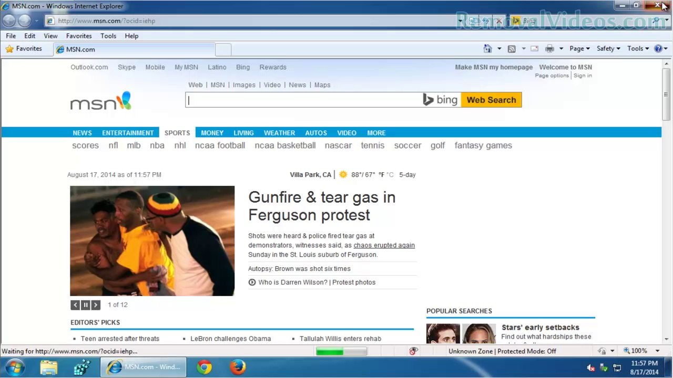Click the play icon beside Who is Darren Wilson
This screenshot has height=378, width=673.
(252, 282)
